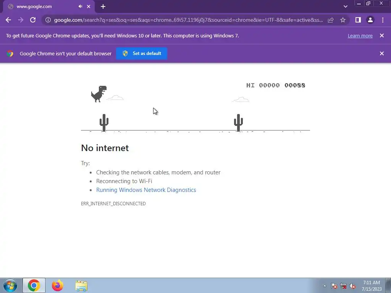391x293 pixels.
Task: Click the forward navigation arrow
Action: (21, 20)
